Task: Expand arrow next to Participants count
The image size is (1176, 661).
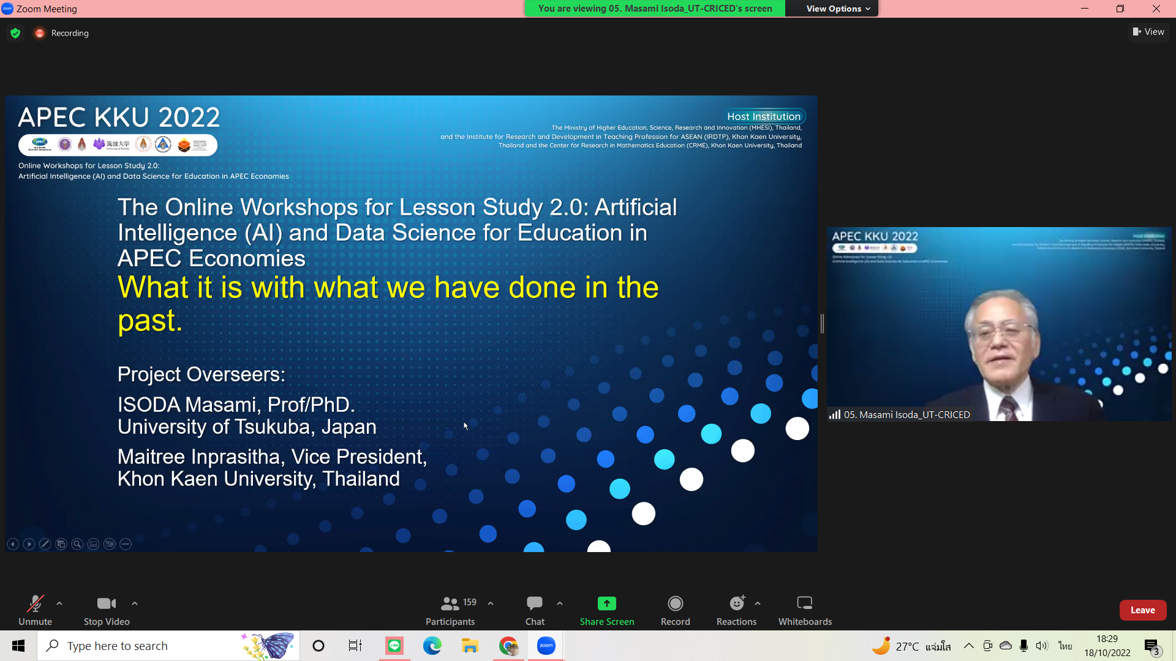Action: [x=491, y=603]
